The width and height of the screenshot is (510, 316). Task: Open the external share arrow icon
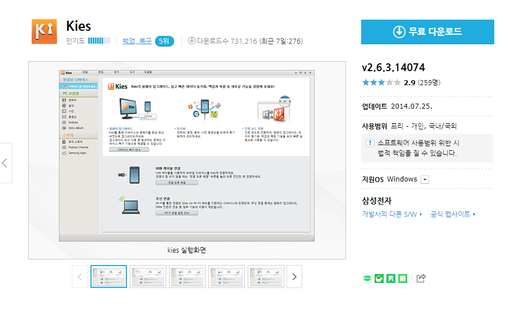tap(421, 278)
